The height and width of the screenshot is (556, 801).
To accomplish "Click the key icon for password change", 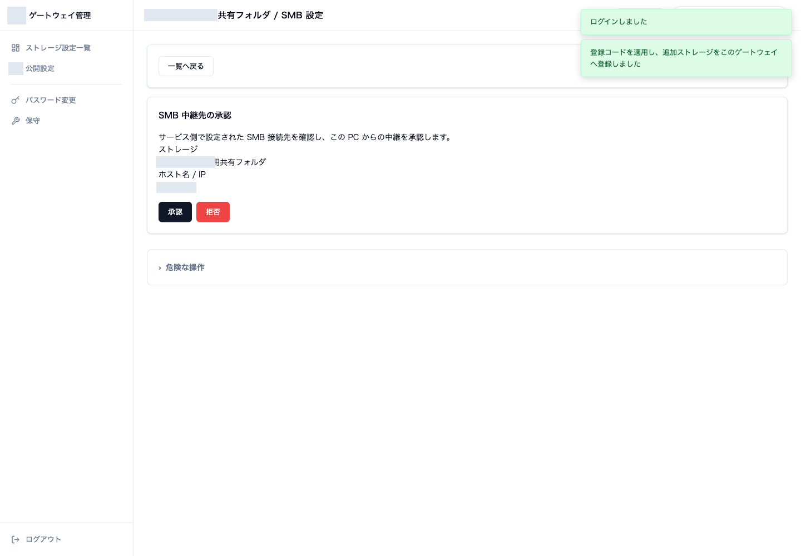I will [x=16, y=100].
